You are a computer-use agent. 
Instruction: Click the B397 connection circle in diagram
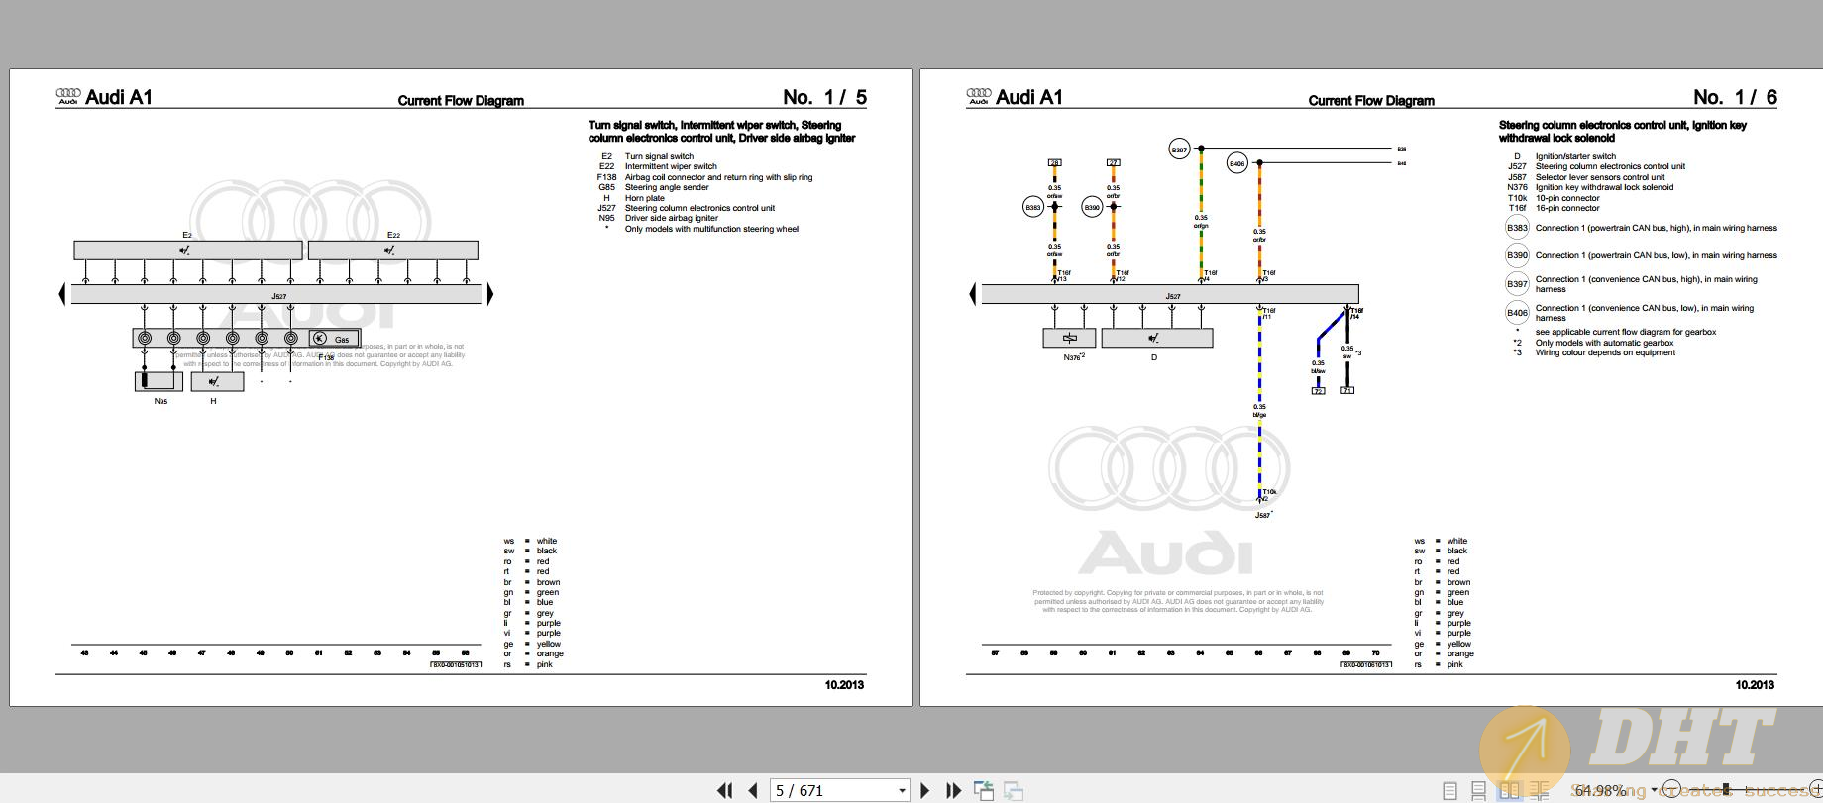pos(1179,150)
